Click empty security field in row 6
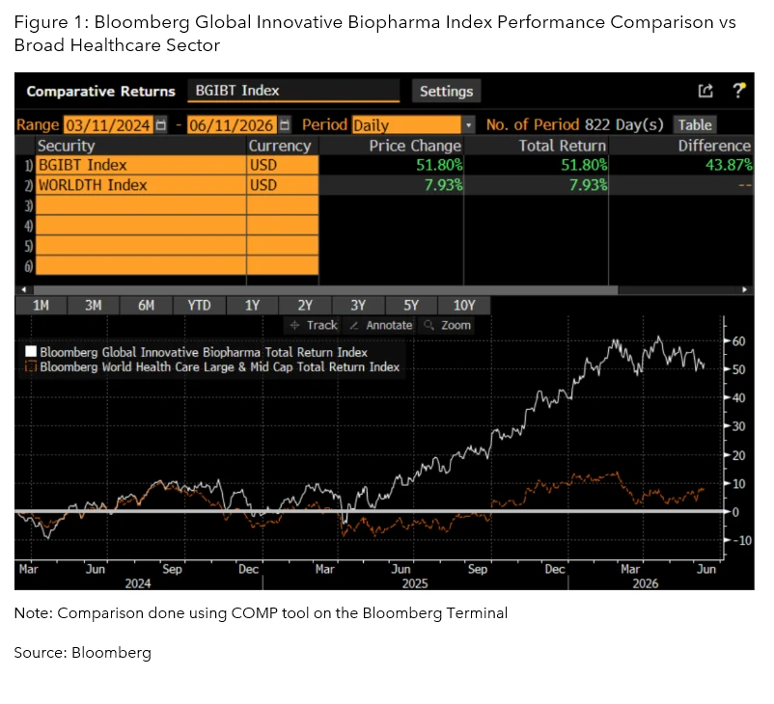This screenshot has width=774, height=704. [141, 265]
